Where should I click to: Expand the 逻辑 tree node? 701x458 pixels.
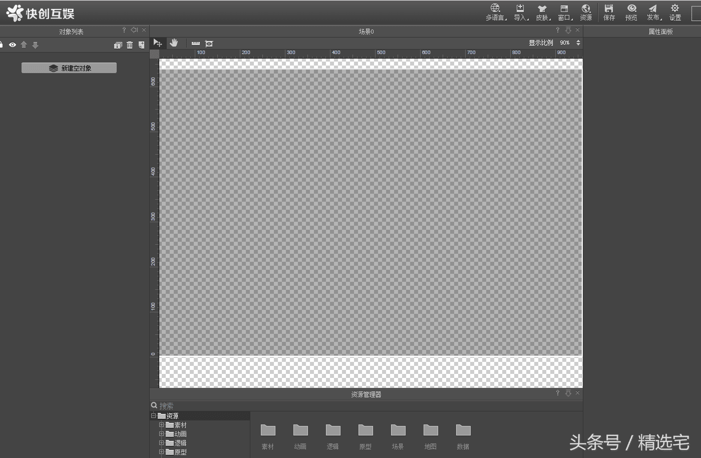162,443
